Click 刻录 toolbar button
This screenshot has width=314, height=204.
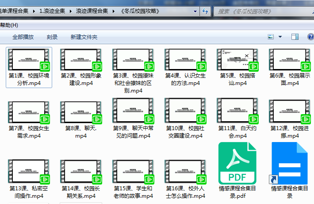tap(52, 37)
